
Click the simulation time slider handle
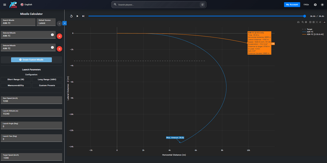pos(305,16)
